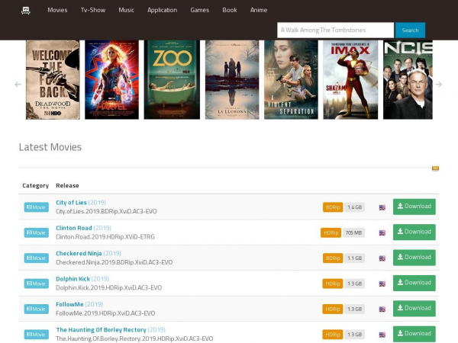Viewport: 458px width, 343px height.
Task: Click the HDRip tag on FollowMe row
Action: [x=332, y=309]
